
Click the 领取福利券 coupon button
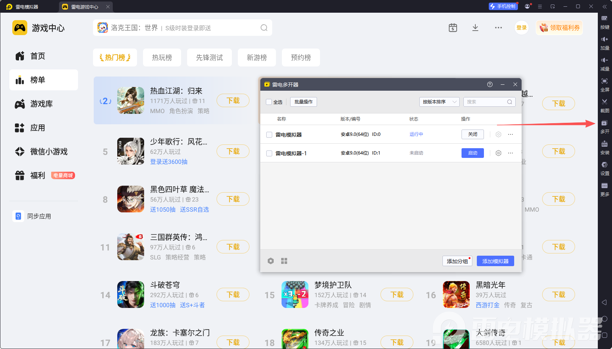(559, 28)
